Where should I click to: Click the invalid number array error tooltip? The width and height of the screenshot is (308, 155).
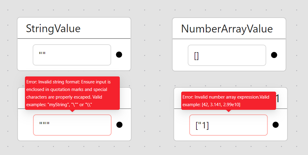point(228,101)
